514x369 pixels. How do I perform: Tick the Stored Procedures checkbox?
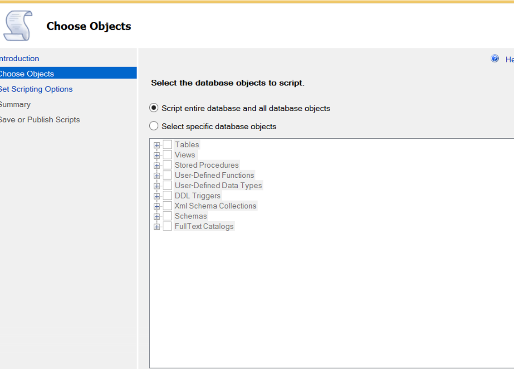167,165
